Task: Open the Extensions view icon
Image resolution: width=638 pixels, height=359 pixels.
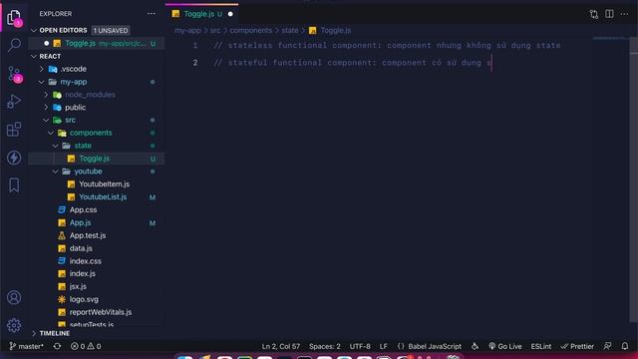Action: pos(14,129)
